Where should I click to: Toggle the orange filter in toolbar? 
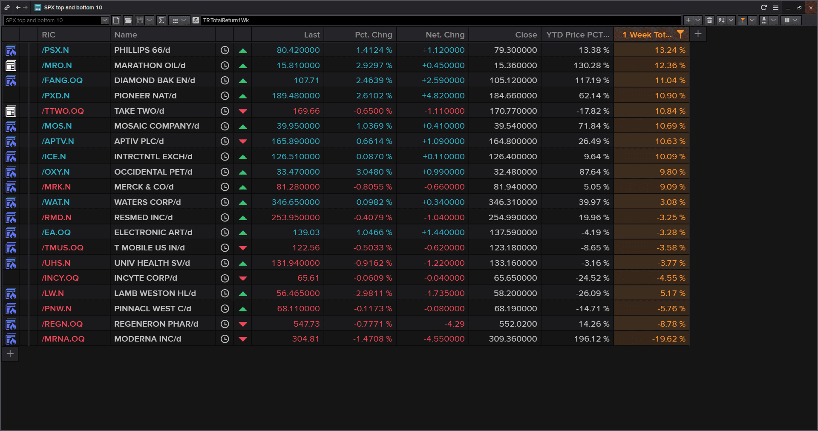tap(743, 20)
